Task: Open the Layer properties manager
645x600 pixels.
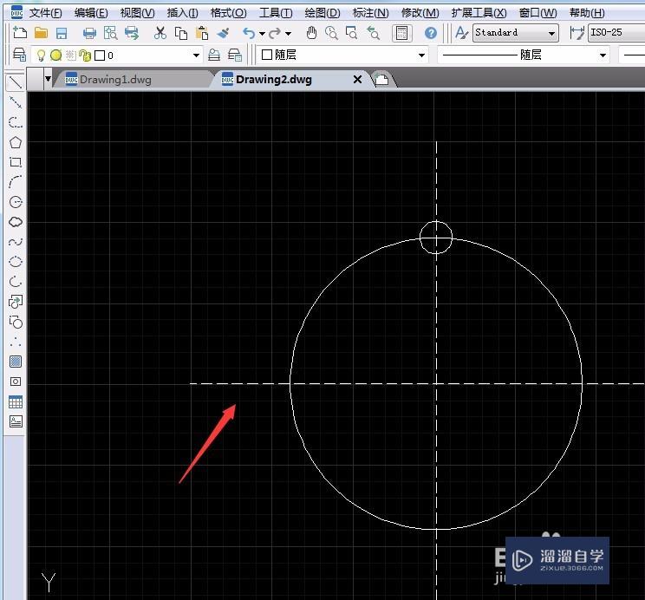Action: [19, 55]
